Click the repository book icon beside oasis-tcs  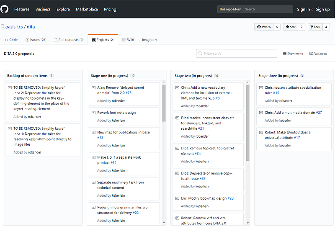(x=3, y=26)
